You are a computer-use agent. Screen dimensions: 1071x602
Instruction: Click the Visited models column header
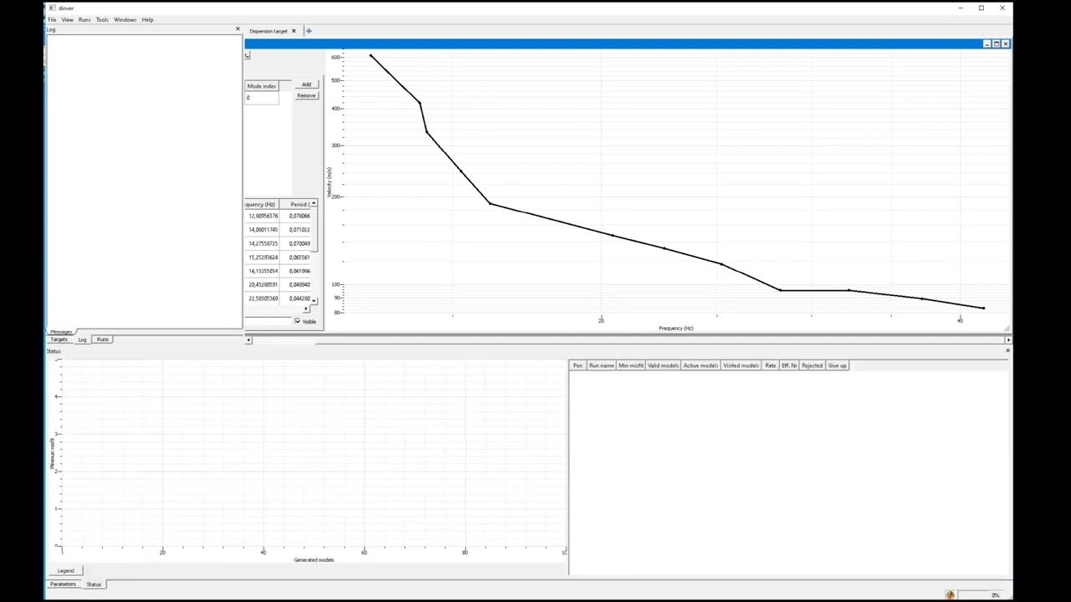(x=740, y=365)
